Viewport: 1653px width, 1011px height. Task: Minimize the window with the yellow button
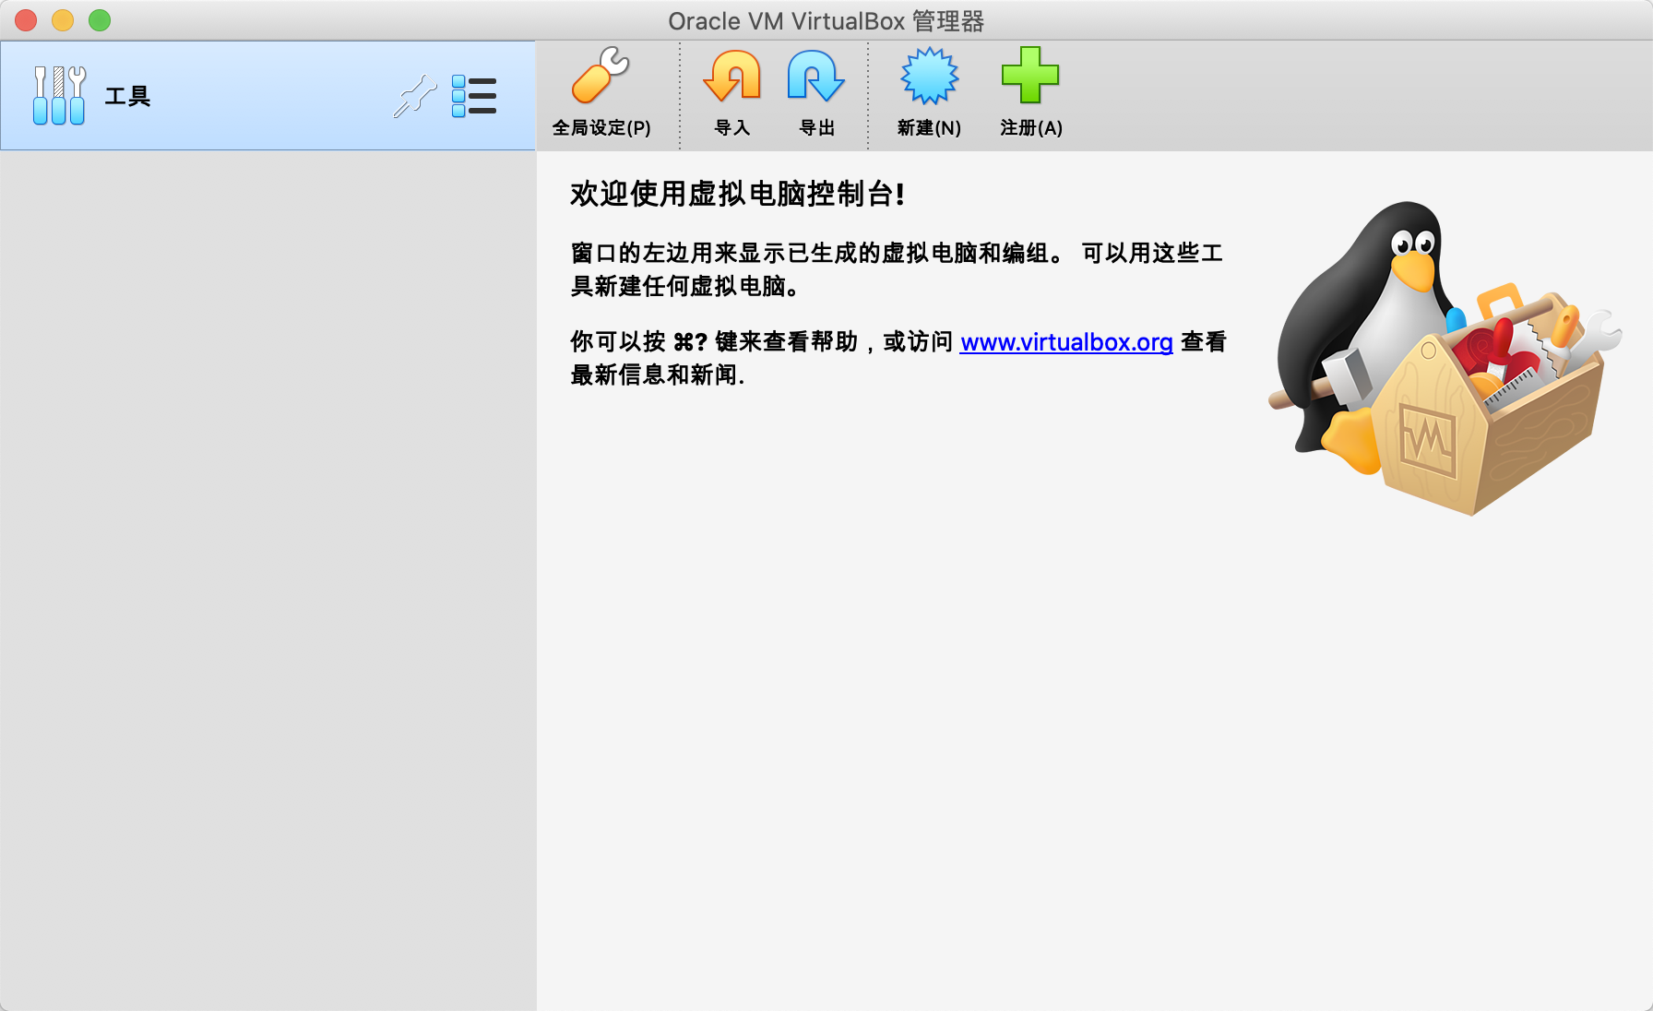coord(63,20)
